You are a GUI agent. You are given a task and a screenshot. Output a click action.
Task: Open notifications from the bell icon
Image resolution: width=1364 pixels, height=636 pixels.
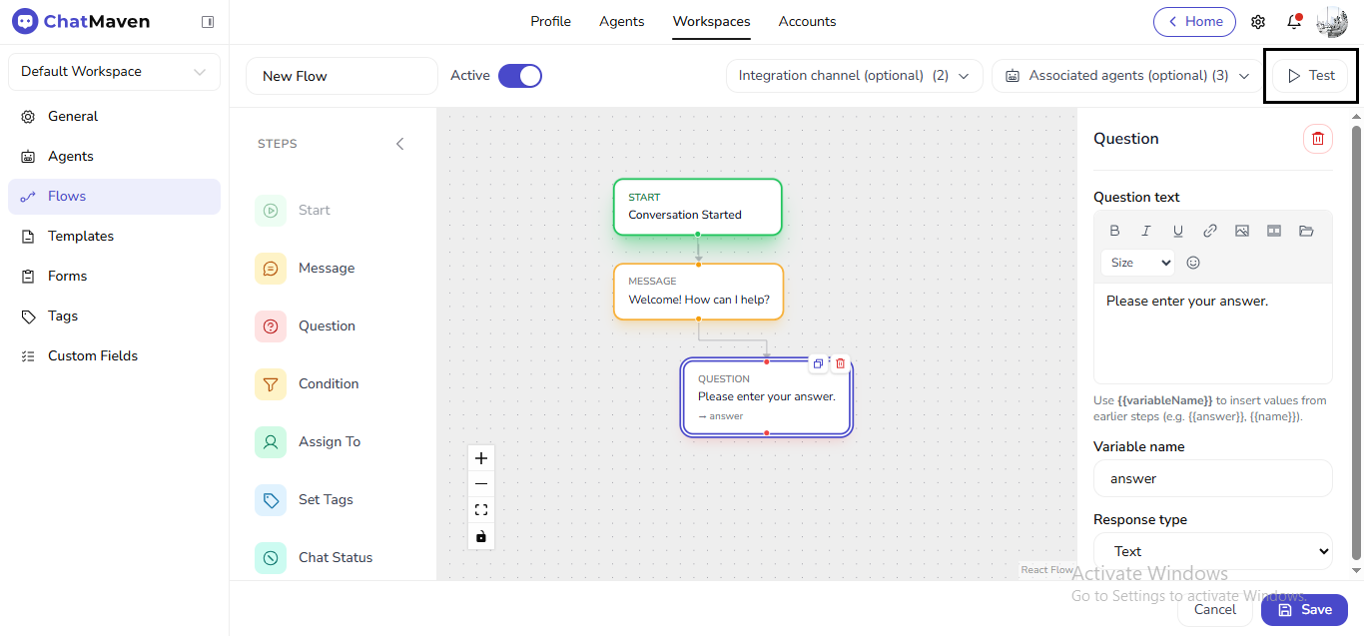coord(1293,21)
